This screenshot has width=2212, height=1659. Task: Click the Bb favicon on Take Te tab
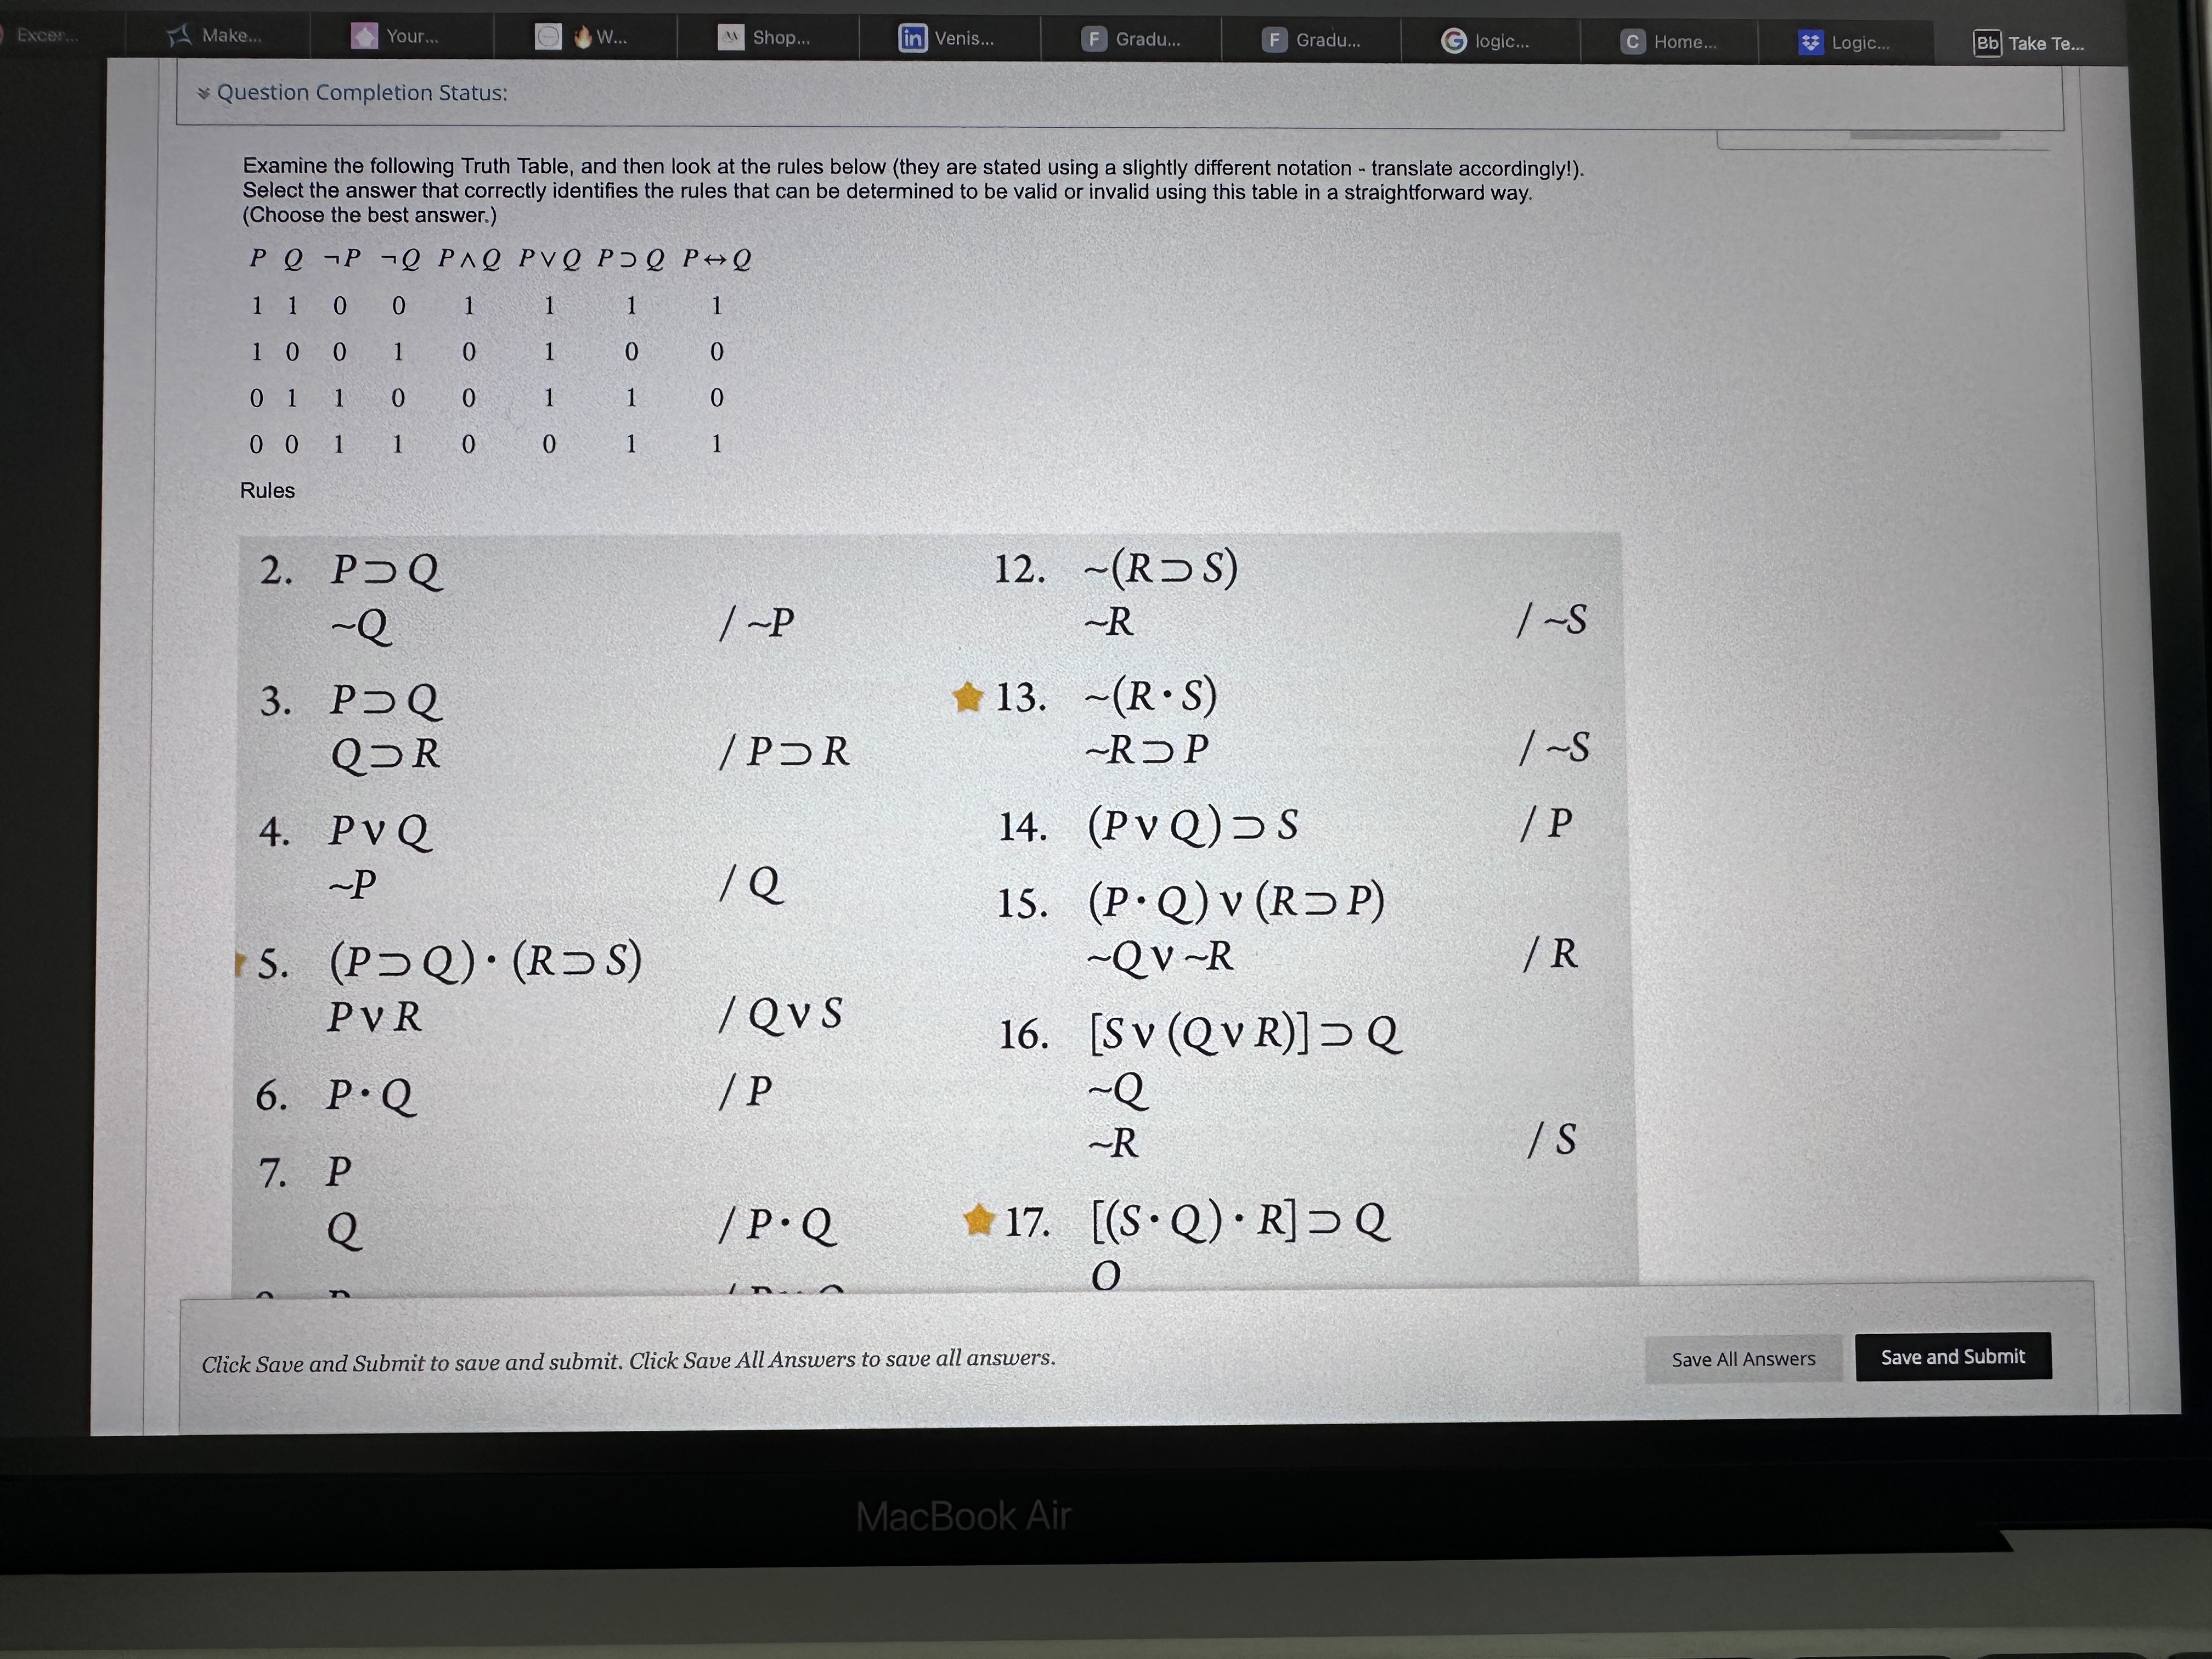[x=1987, y=44]
